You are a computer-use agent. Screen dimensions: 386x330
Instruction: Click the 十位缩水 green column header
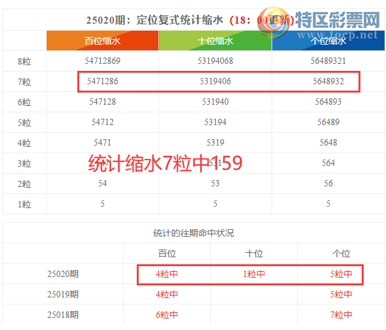pos(215,41)
